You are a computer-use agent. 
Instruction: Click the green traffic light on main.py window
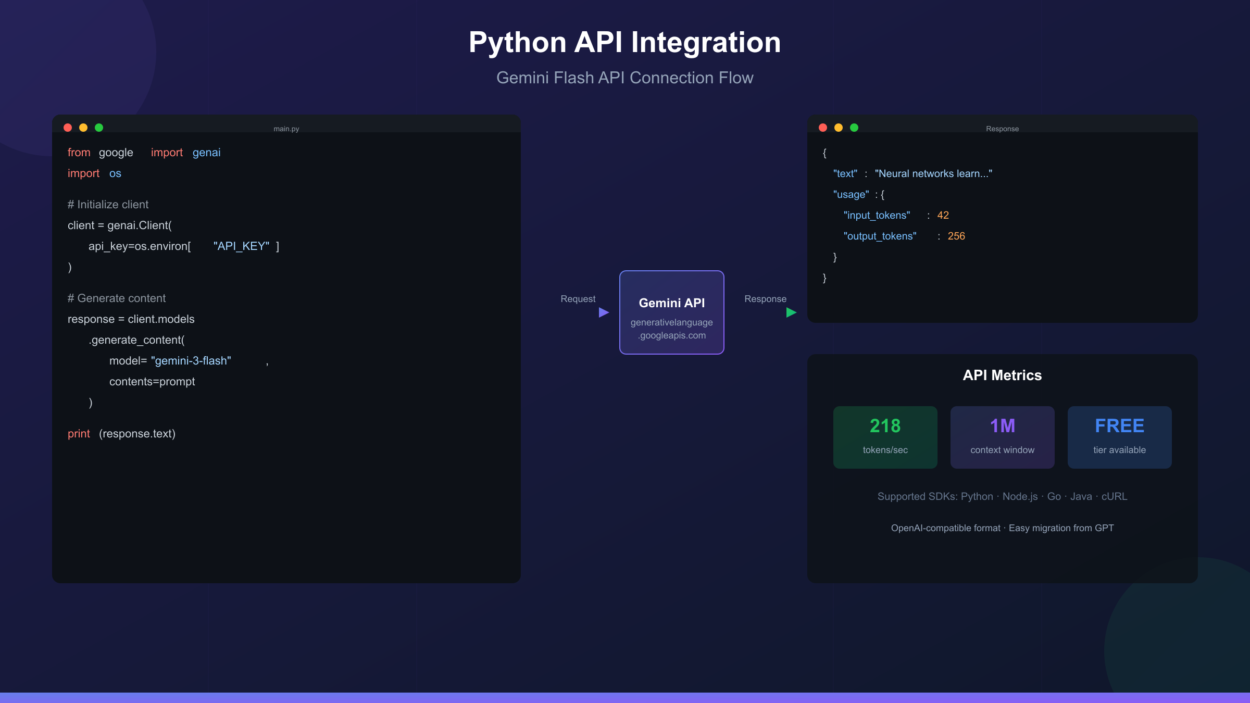tap(99, 128)
